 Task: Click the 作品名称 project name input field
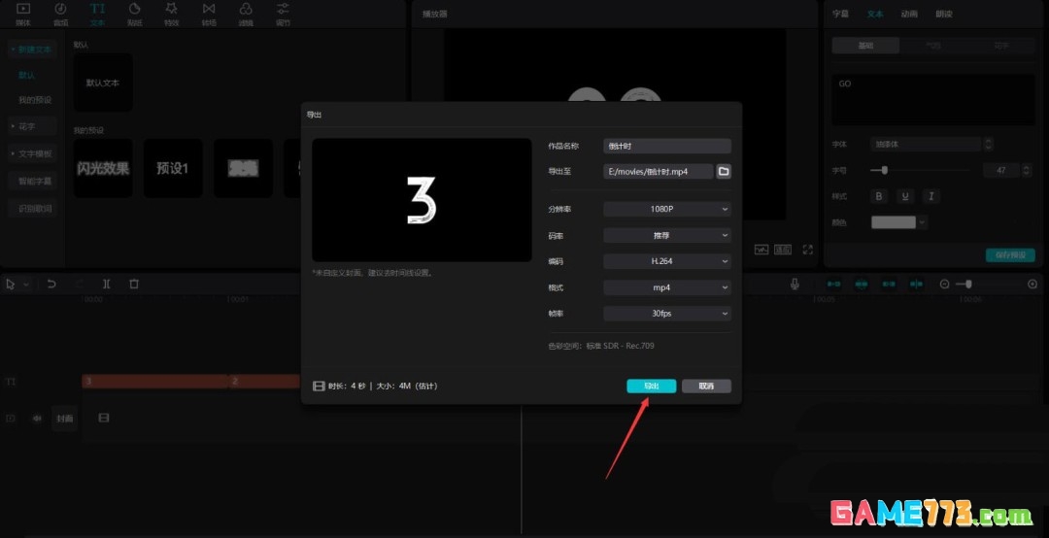666,146
